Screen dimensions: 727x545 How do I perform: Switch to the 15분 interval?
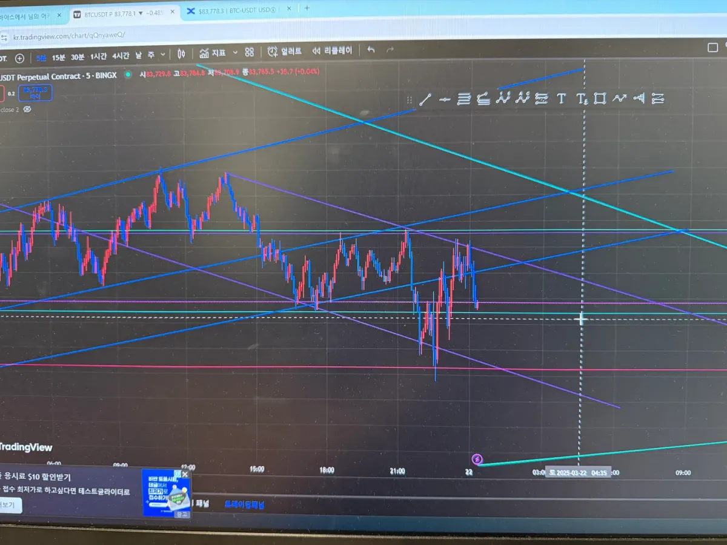(58, 57)
